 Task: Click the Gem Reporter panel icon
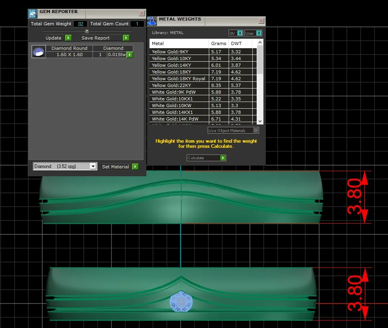click(32, 13)
